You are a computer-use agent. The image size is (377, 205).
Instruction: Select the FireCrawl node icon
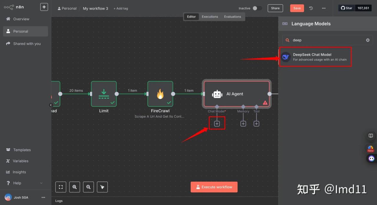click(160, 94)
